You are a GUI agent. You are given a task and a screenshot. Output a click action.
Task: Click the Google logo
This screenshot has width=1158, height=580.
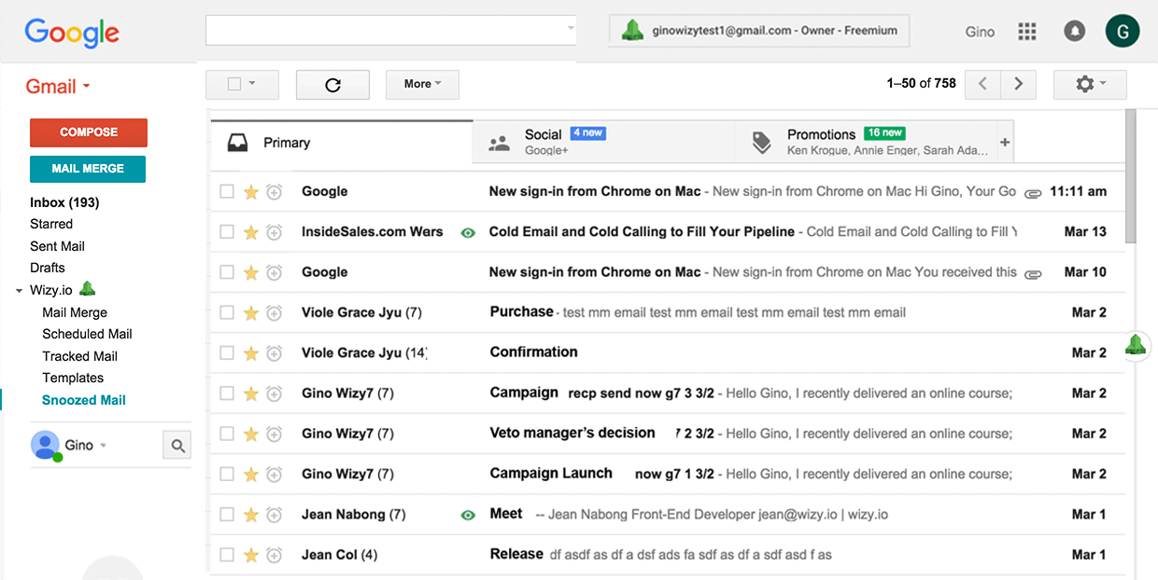72,33
